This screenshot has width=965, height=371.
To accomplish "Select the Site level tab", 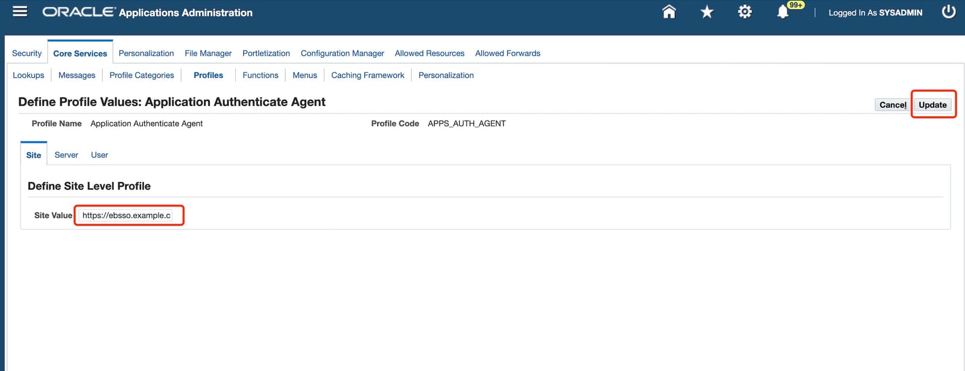I will (x=34, y=155).
